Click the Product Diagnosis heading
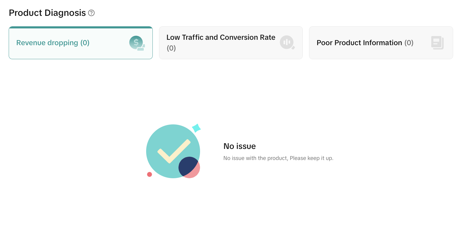463x247 pixels. (47, 13)
